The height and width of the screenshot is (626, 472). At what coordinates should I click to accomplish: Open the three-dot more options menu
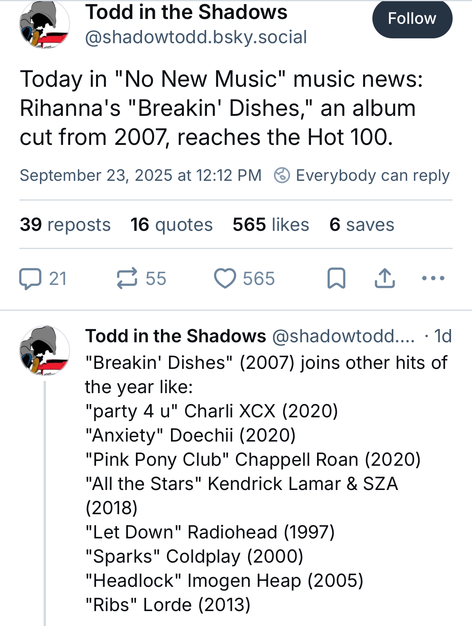click(433, 278)
